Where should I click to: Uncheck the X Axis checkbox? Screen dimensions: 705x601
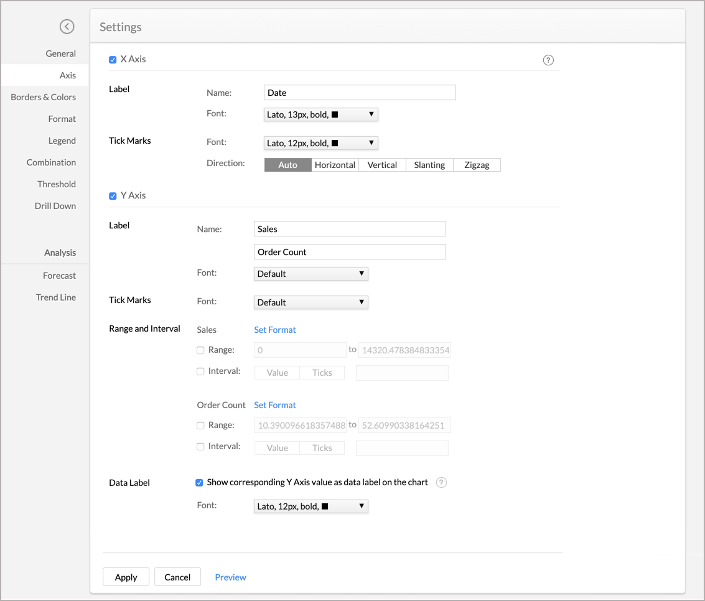click(x=113, y=60)
